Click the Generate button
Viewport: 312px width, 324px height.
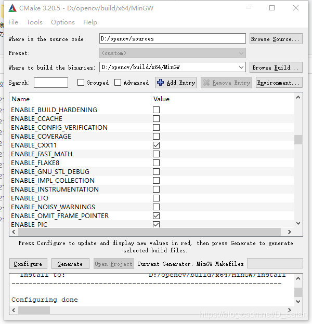(x=70, y=264)
